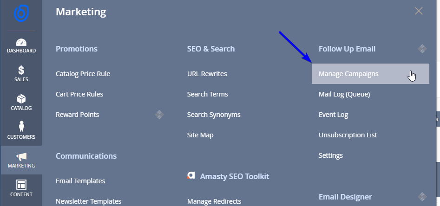Select Search Synonyms
Screen dimensions: 440x206
coord(213,115)
